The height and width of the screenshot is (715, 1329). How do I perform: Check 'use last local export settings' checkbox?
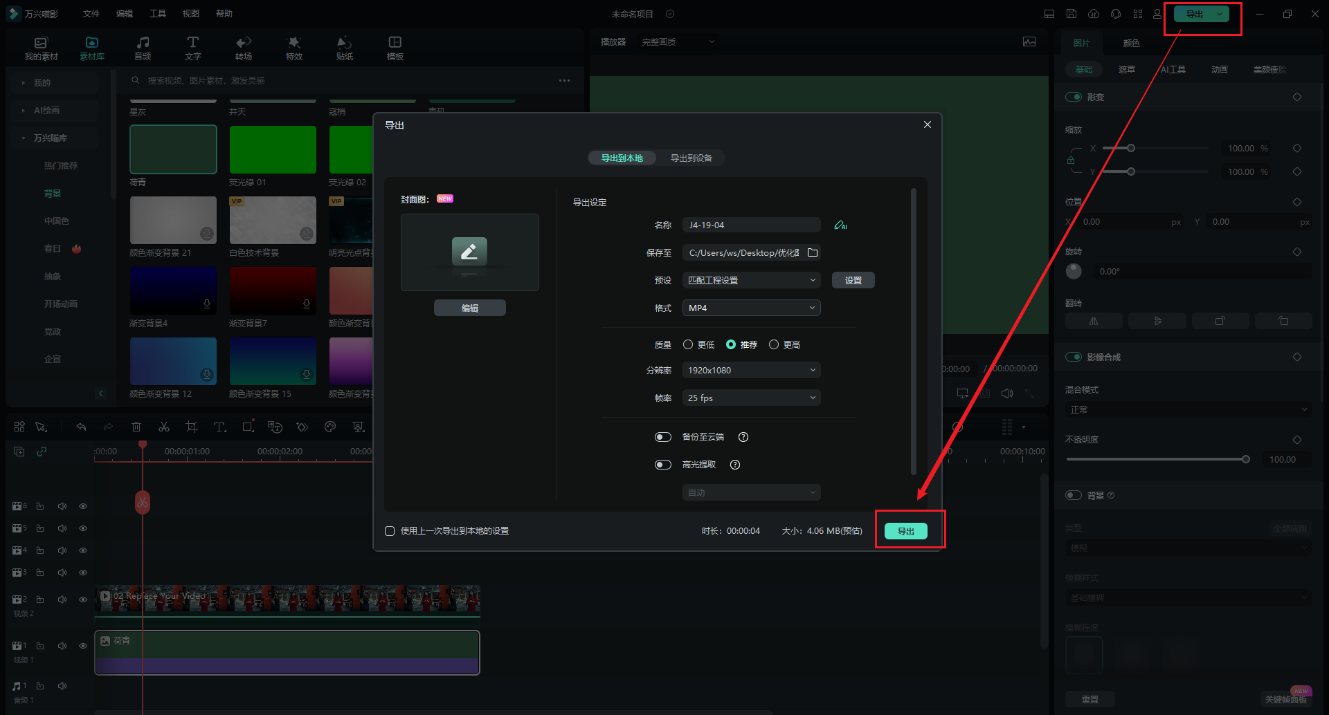[x=390, y=531]
